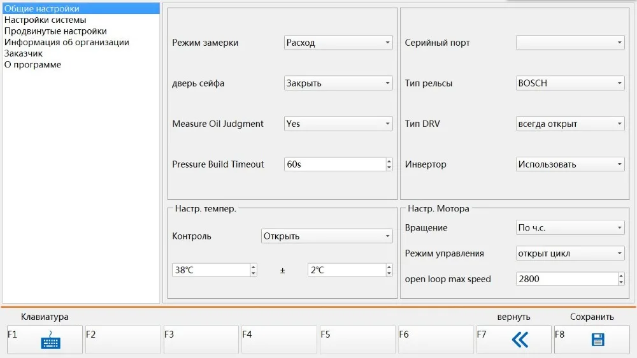Click the empty F4 function button
Image resolution: width=637 pixels, height=358 pixels.
[x=279, y=340]
